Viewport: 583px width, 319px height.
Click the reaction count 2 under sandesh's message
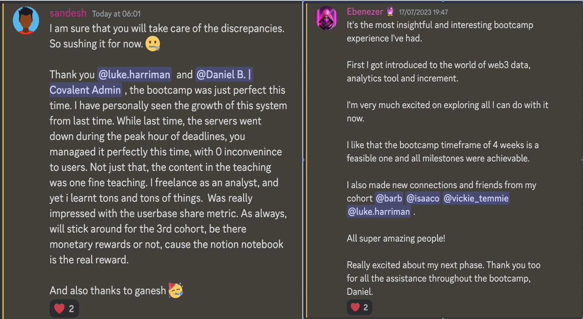(71, 309)
